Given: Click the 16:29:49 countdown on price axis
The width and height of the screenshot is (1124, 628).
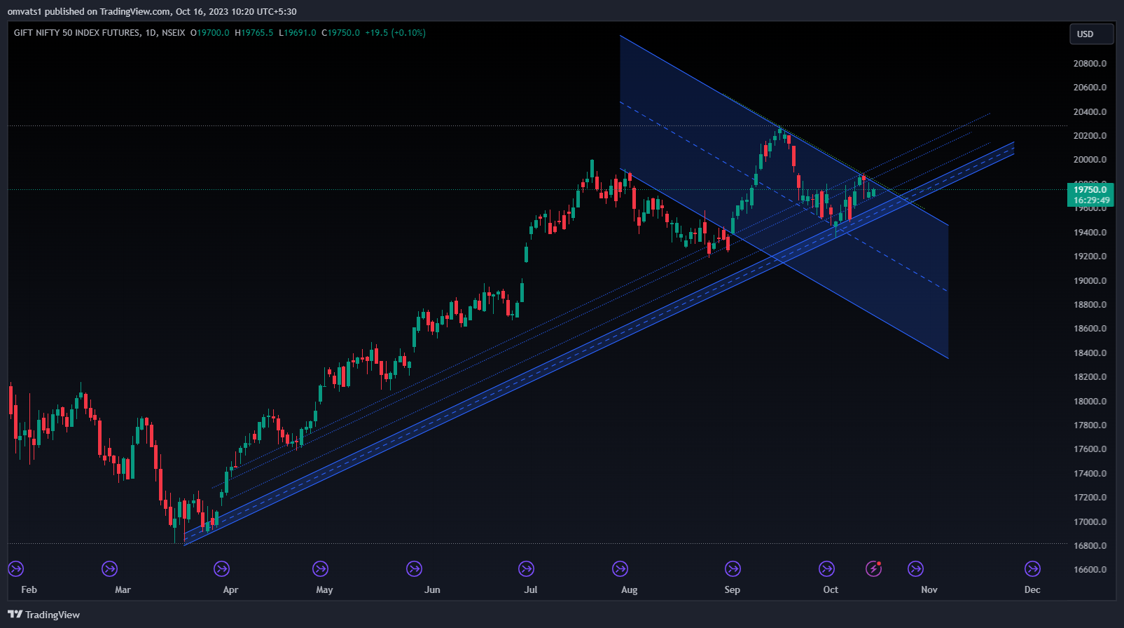Looking at the screenshot, I should point(1090,200).
